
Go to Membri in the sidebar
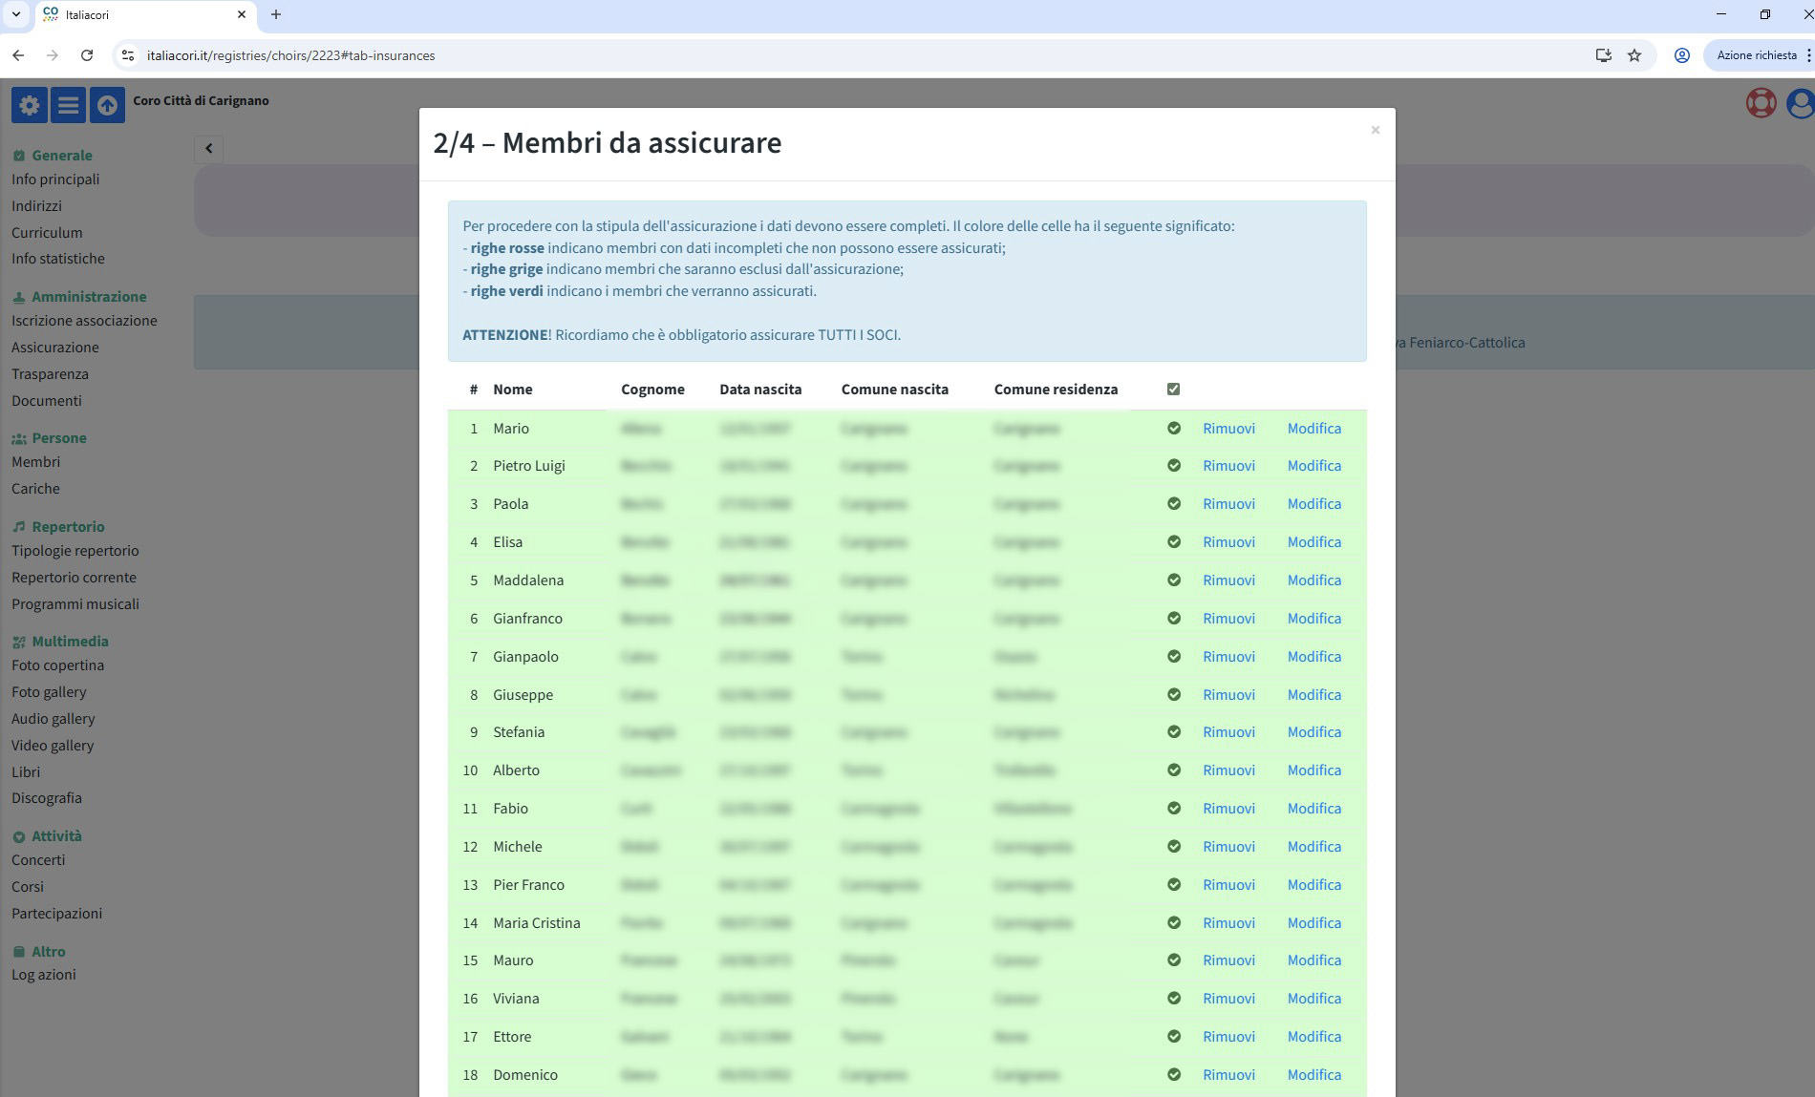click(35, 462)
